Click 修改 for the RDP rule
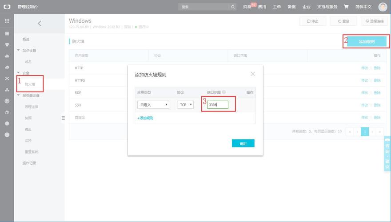The height and width of the screenshot is (222, 391). pyautogui.click(x=365, y=93)
